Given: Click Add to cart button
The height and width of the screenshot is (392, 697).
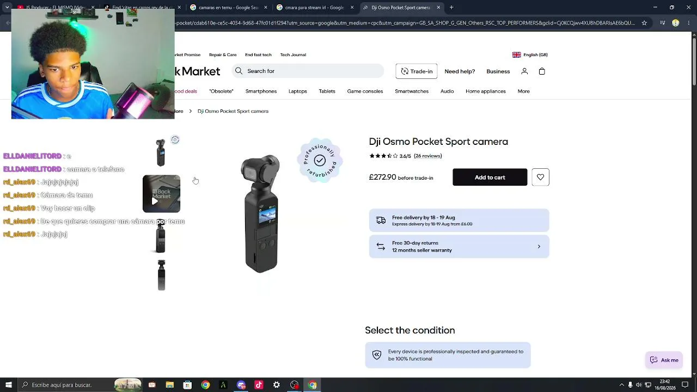Looking at the screenshot, I should tap(490, 177).
